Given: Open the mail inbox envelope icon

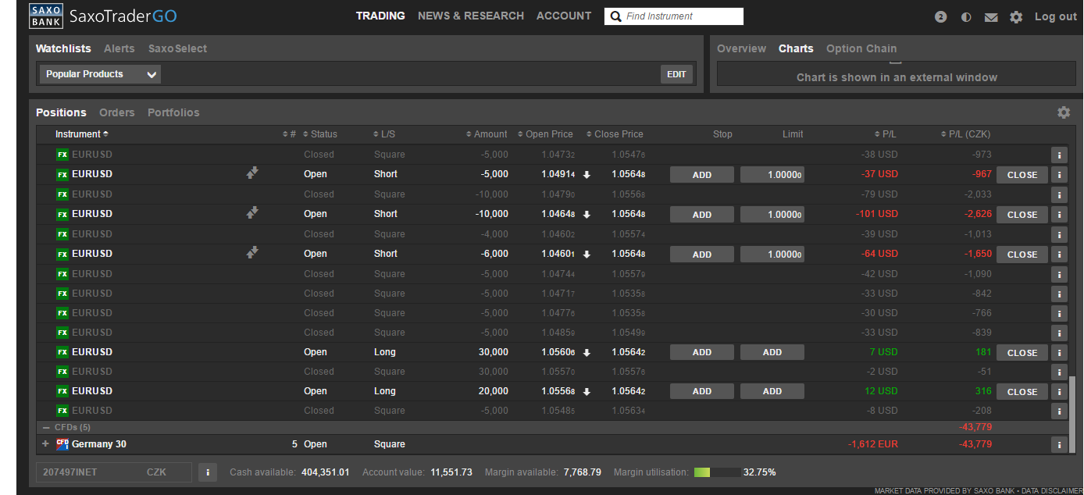Looking at the screenshot, I should coord(991,17).
